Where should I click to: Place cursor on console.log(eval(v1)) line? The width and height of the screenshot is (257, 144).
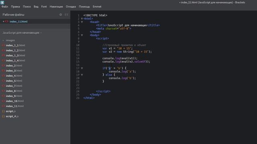click(x=120, y=58)
